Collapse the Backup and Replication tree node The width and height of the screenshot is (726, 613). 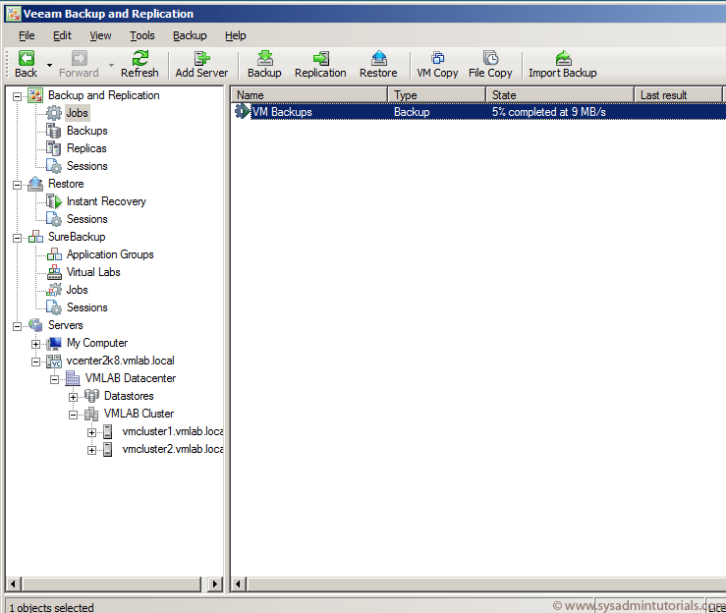17,96
